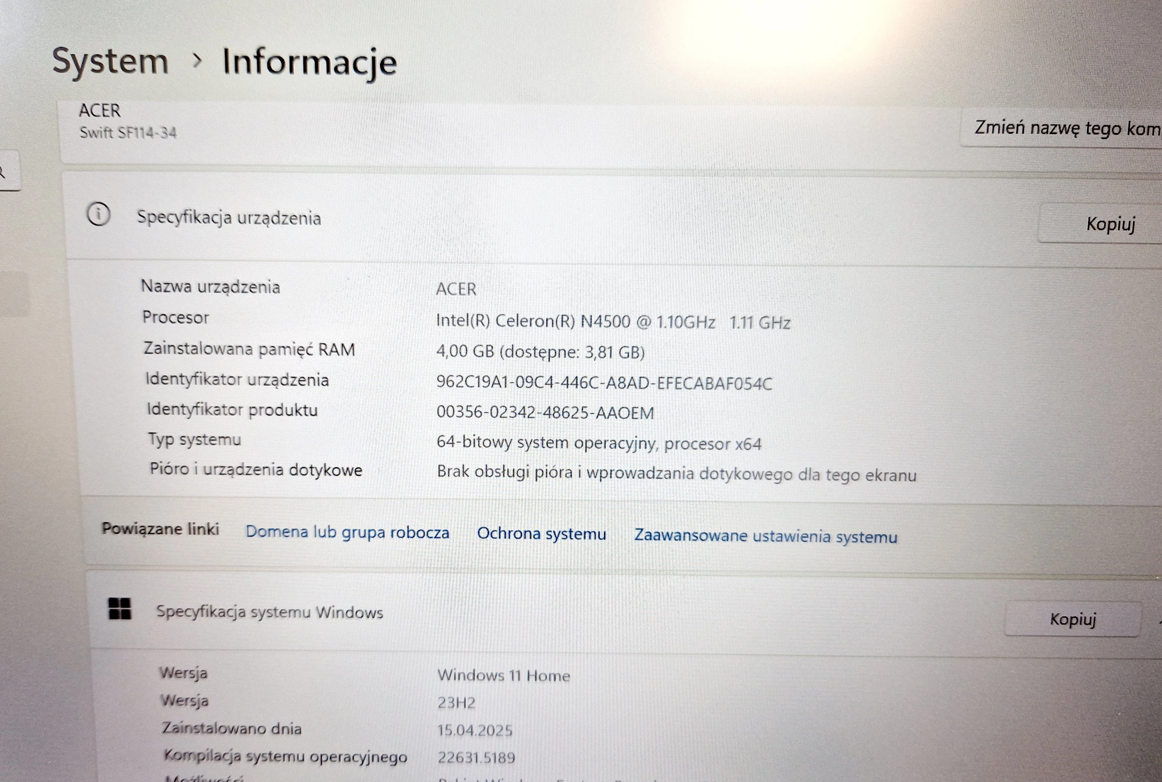Select the Nazwa urządzenia label
The width and height of the screenshot is (1162, 782).
click(x=210, y=287)
